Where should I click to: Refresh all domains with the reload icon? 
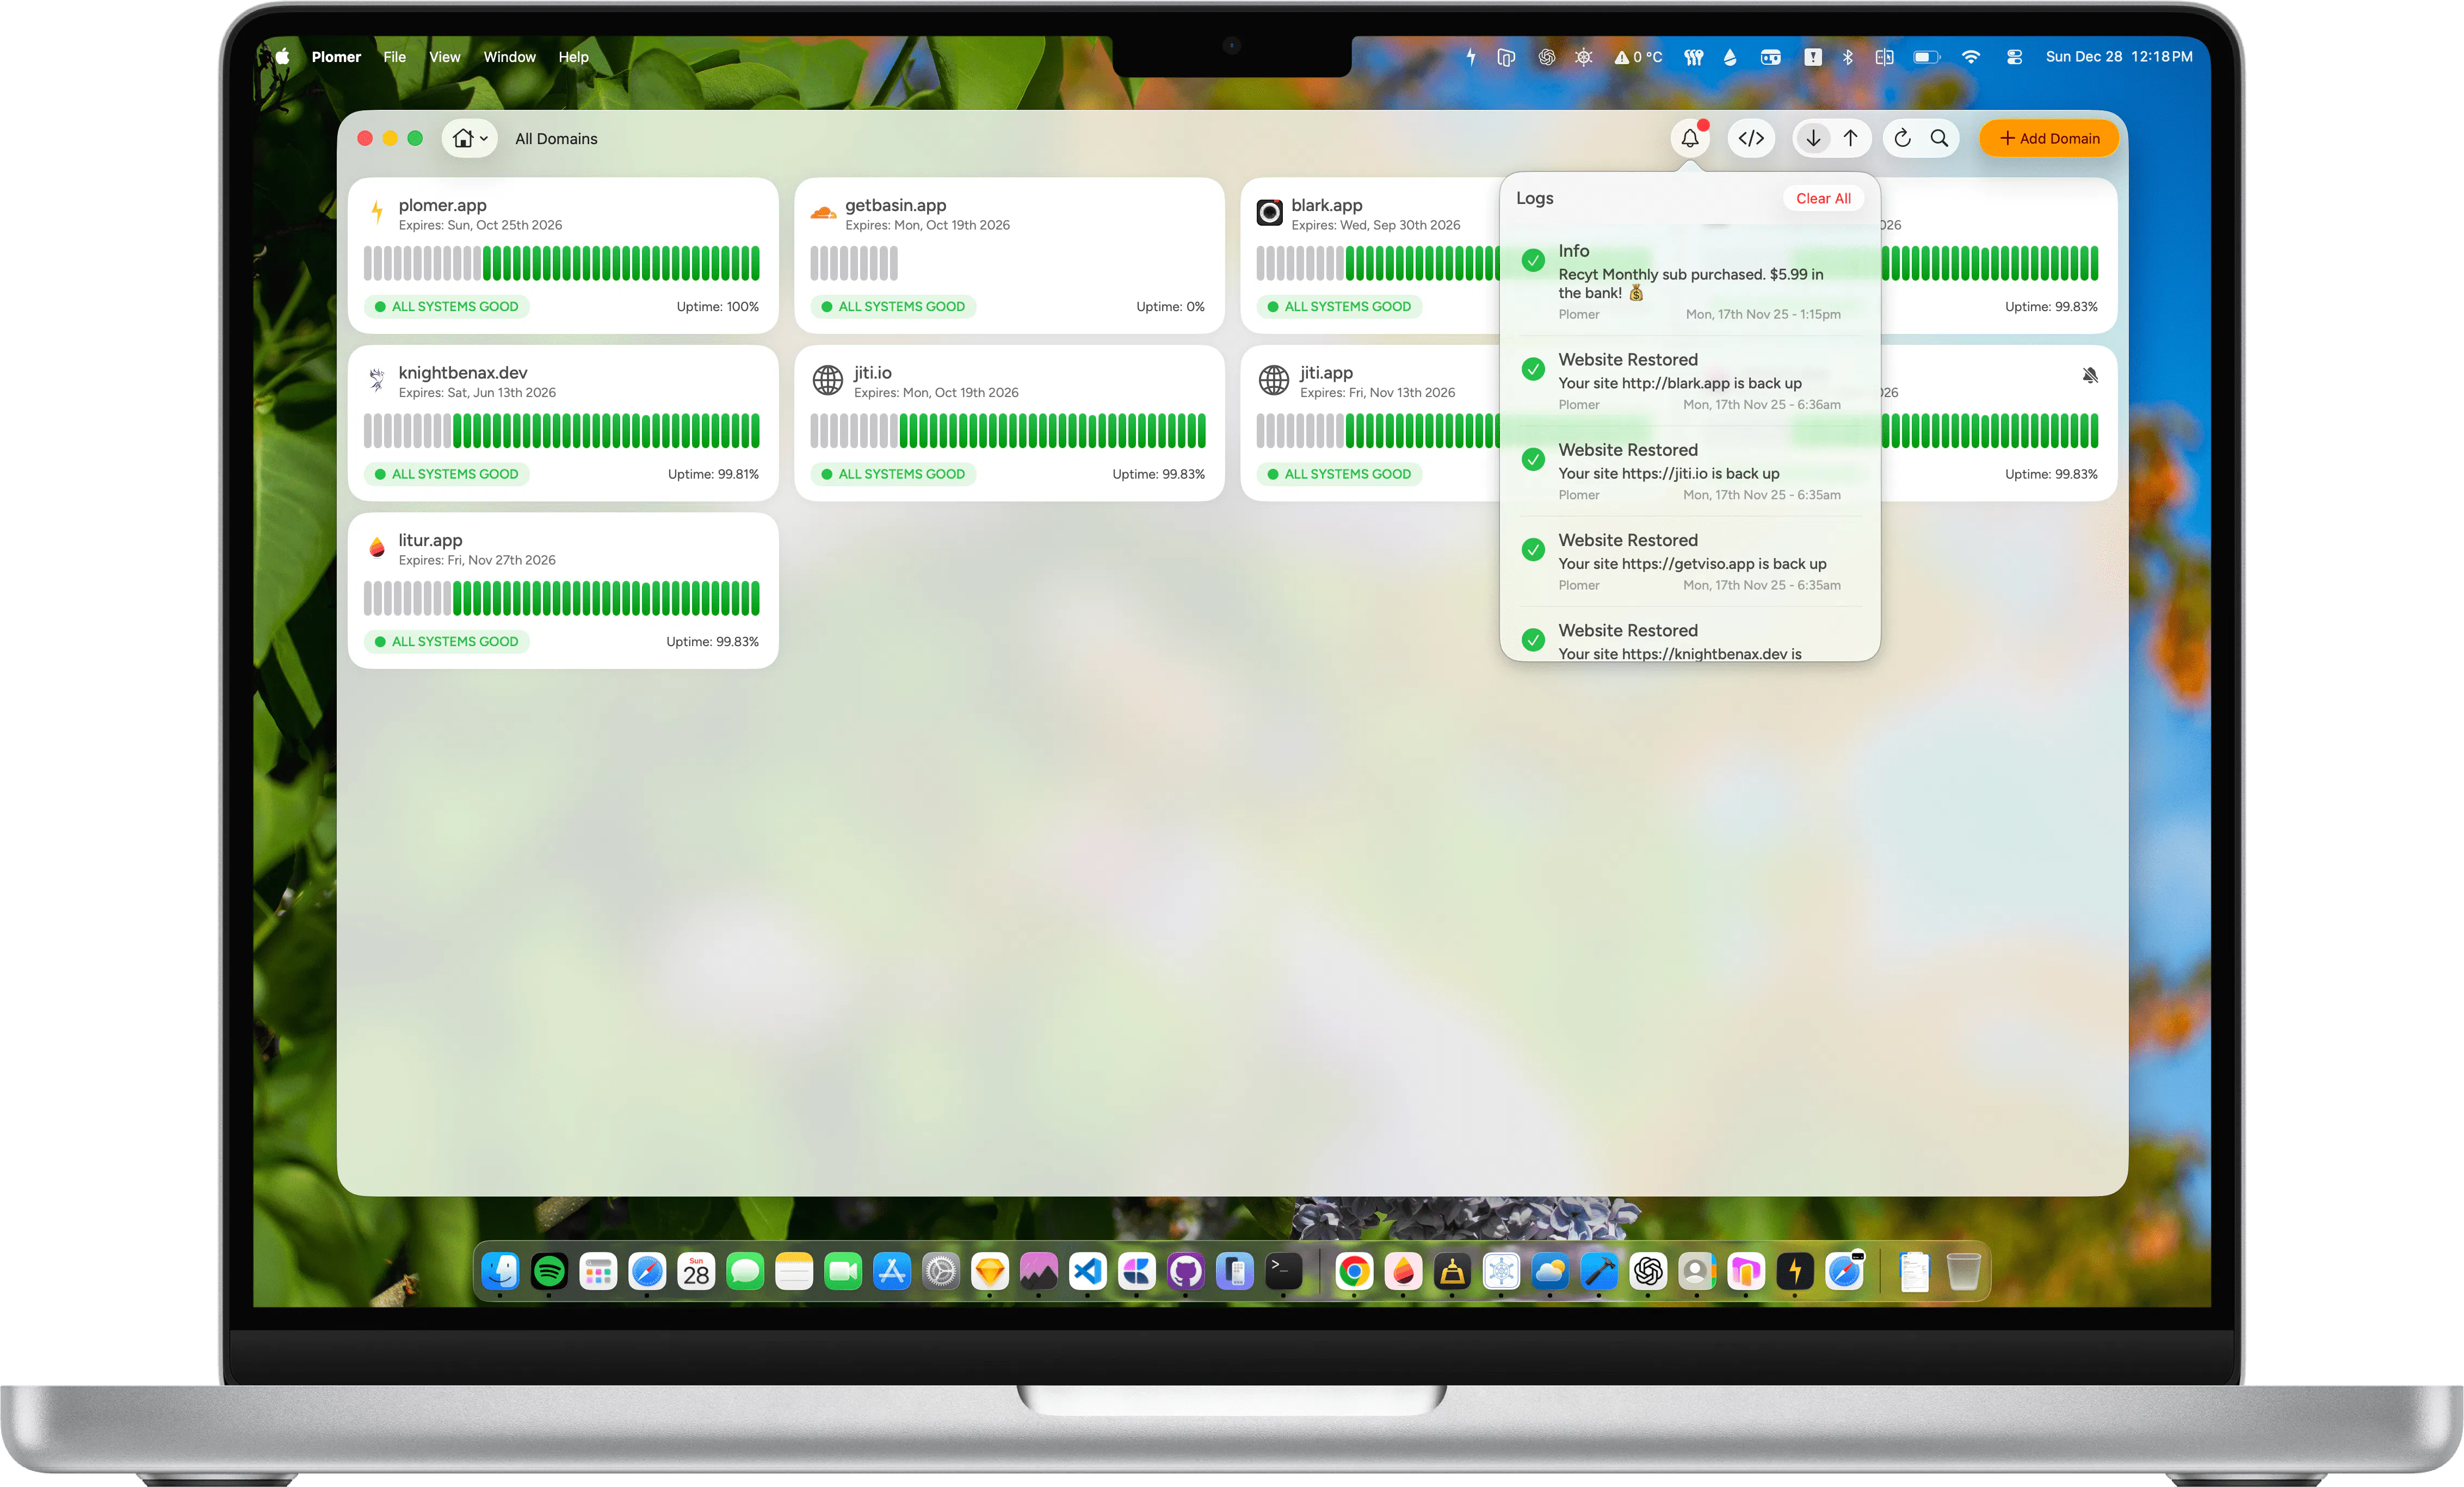click(x=1902, y=138)
